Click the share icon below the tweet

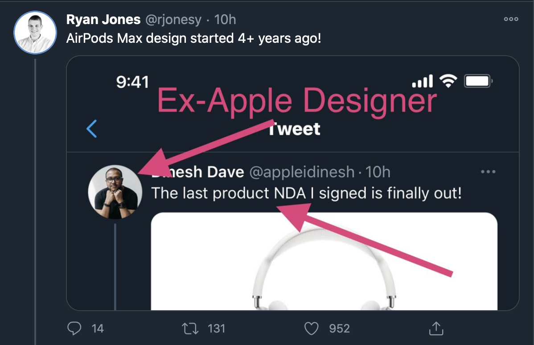click(435, 329)
